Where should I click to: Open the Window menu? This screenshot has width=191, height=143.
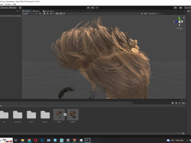point(8,4)
